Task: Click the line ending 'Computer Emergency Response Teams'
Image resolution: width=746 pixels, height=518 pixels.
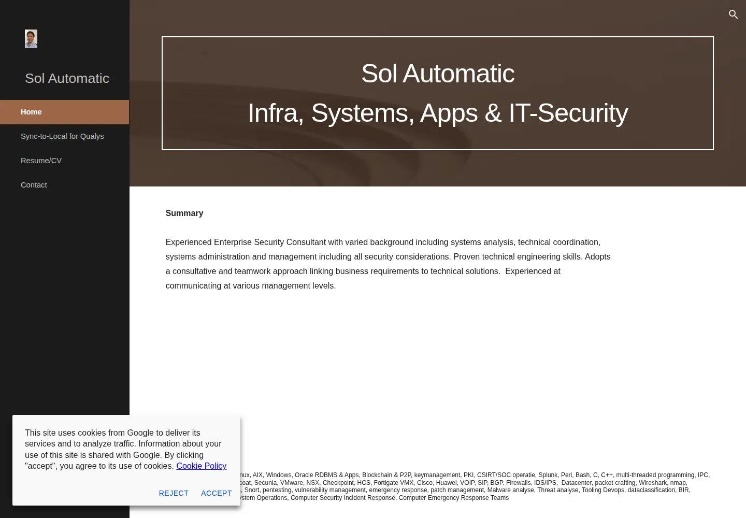Action: tap(375, 498)
